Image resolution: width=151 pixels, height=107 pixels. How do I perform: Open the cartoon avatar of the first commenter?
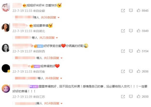[x=6, y=7]
